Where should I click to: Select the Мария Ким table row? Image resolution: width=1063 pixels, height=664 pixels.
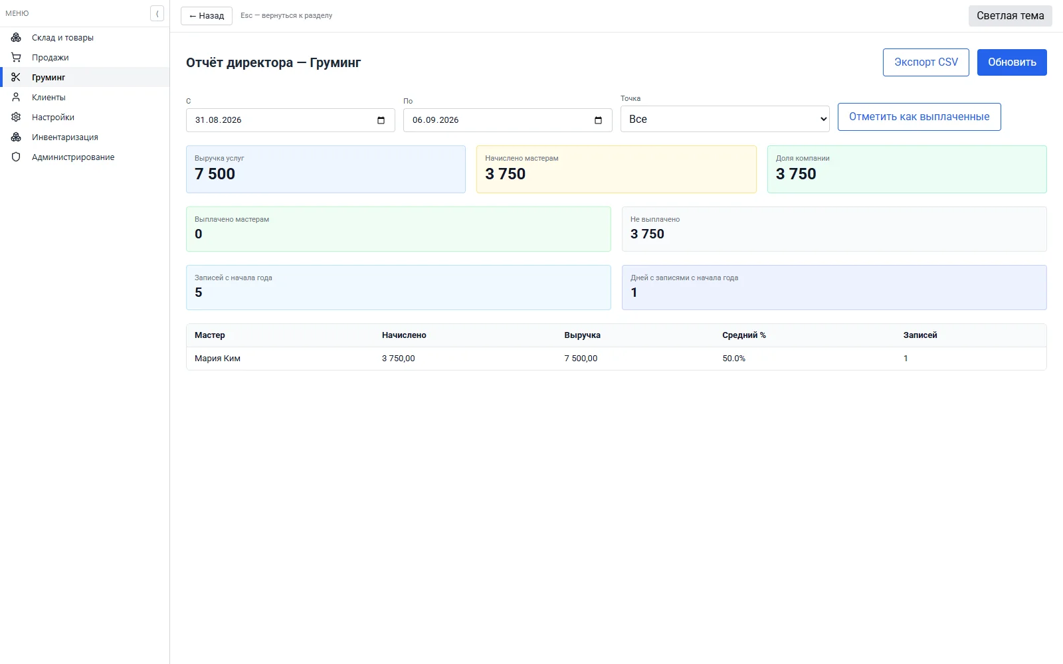[x=616, y=359]
